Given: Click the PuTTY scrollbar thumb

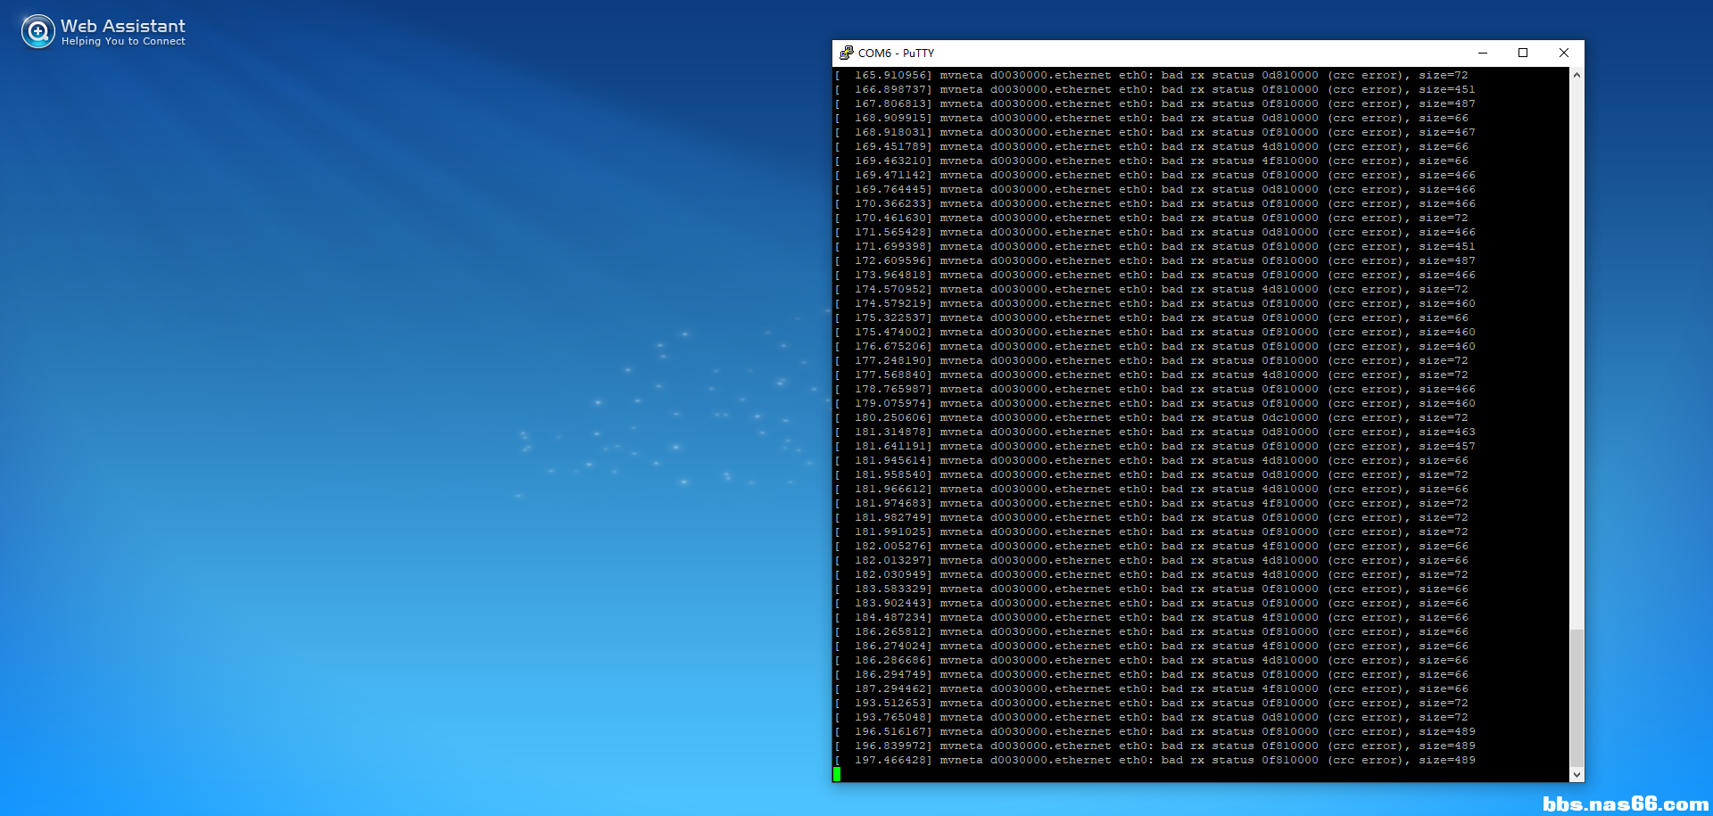Looking at the screenshot, I should pyautogui.click(x=1576, y=697).
